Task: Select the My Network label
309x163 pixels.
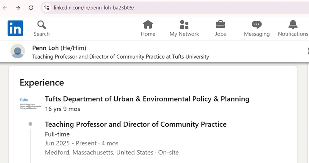Action: pyautogui.click(x=184, y=34)
